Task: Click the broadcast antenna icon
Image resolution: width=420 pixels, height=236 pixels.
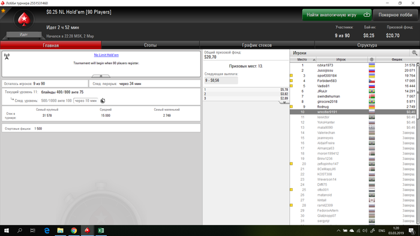Action: [x=7, y=56]
